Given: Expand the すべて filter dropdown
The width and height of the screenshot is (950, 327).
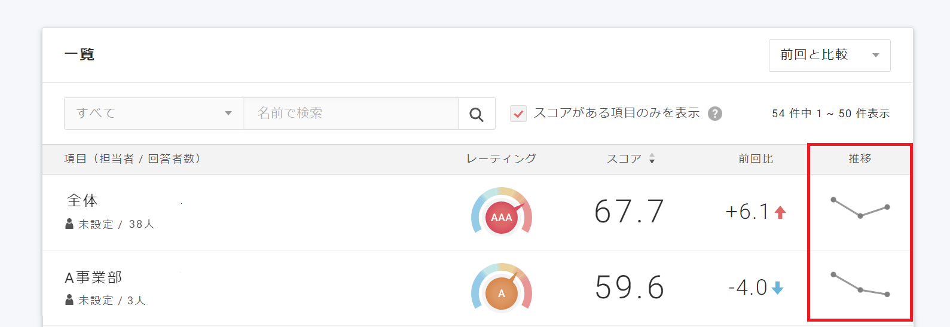Looking at the screenshot, I should (x=154, y=114).
